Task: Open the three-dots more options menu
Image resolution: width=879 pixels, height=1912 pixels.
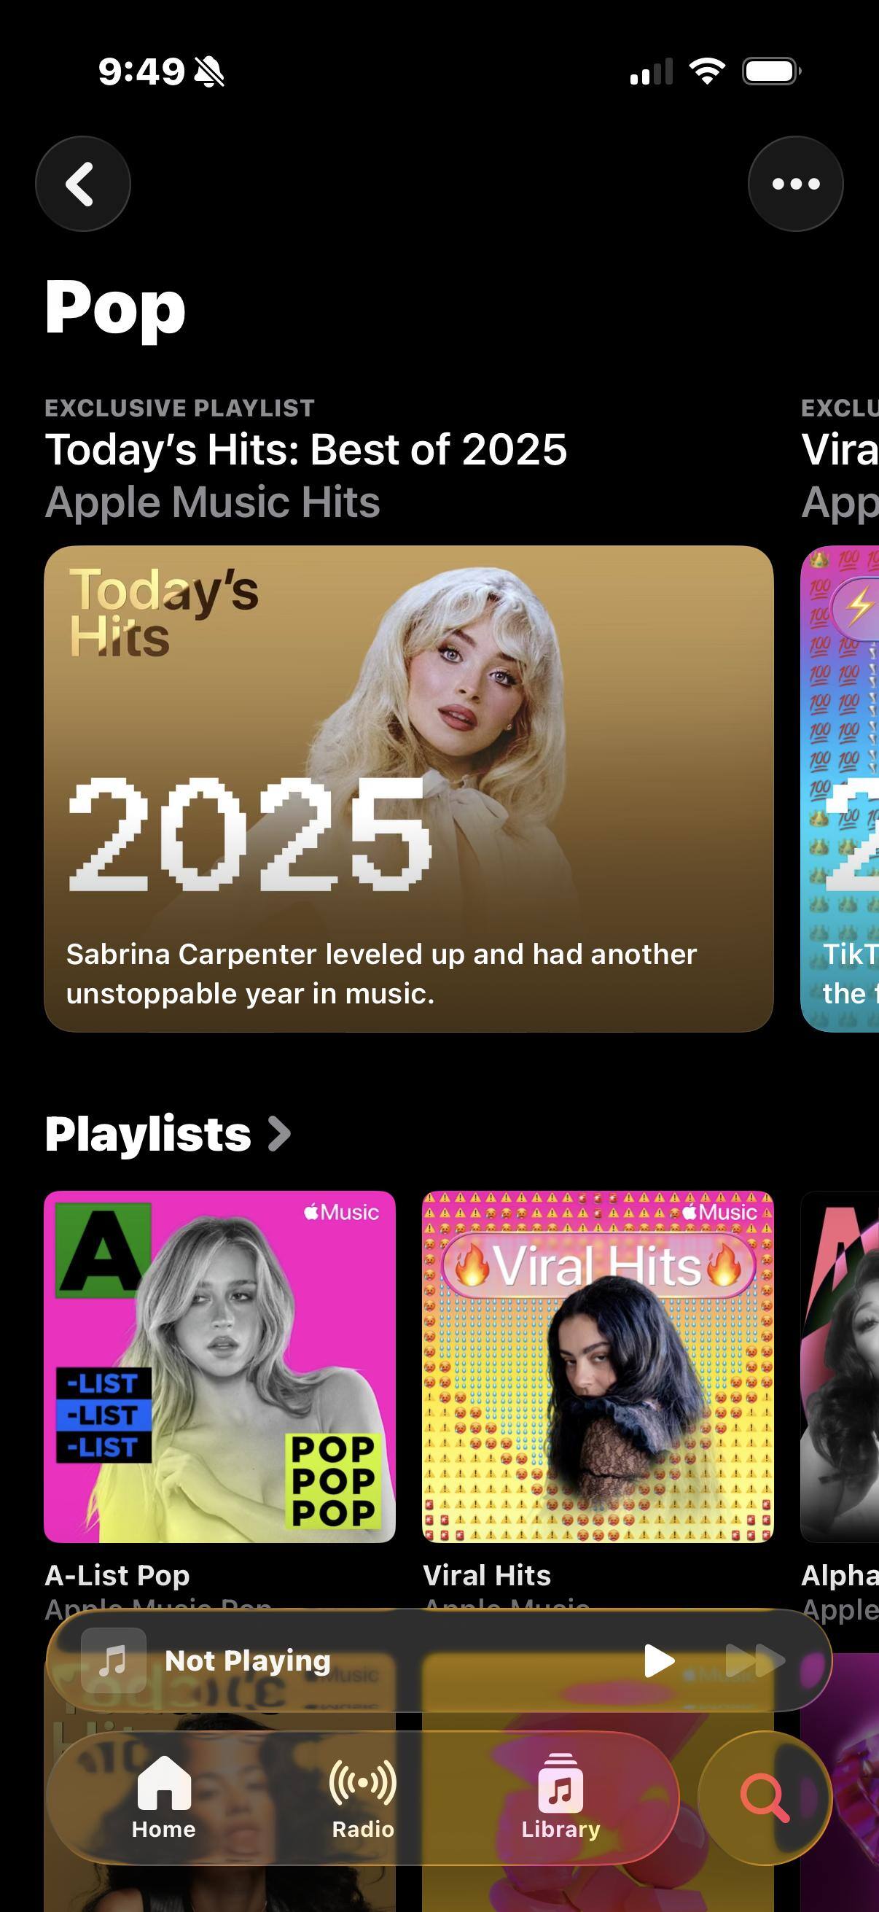Action: click(x=795, y=184)
